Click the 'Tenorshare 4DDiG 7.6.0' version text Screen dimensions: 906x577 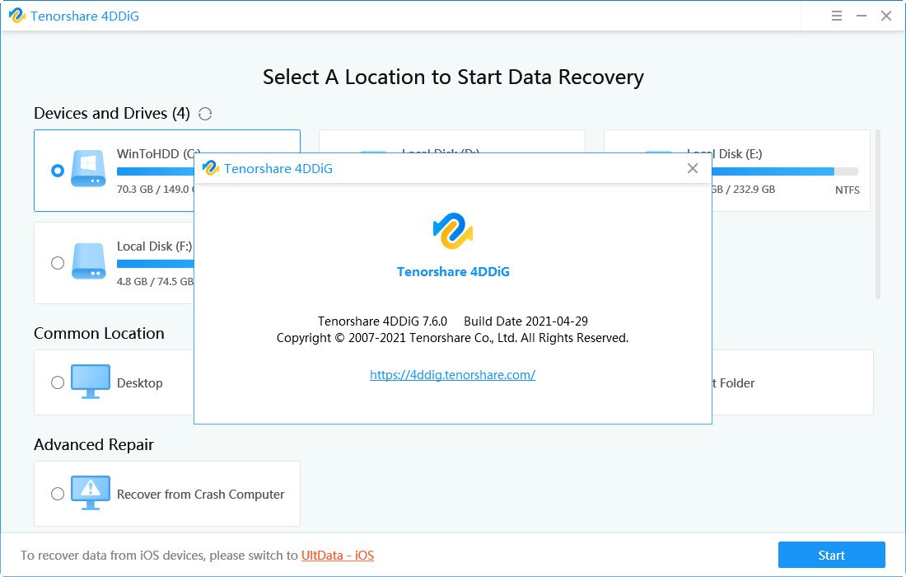click(382, 321)
